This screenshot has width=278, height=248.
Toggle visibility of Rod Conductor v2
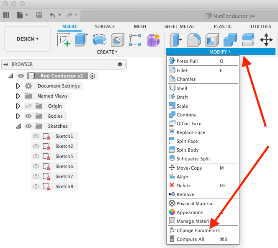click(21, 76)
